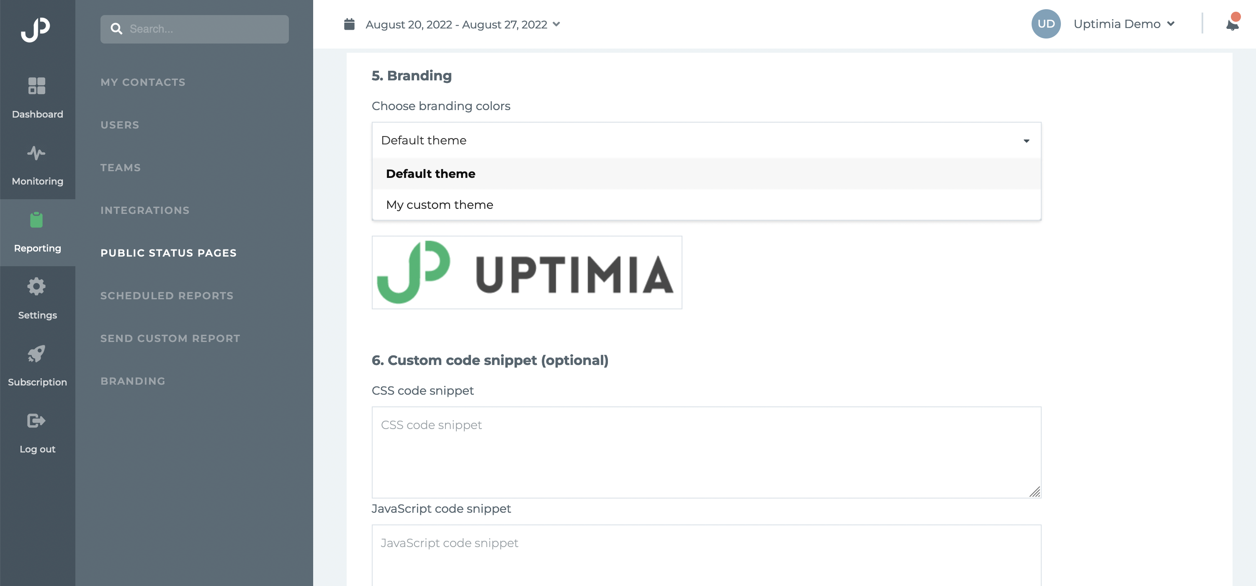Go to My Contacts
The image size is (1256, 586).
point(143,82)
